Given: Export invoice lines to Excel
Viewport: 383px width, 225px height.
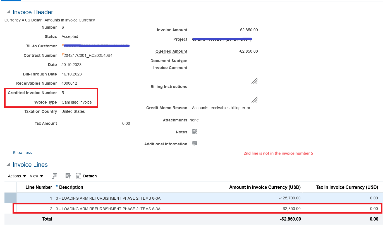Looking at the screenshot, I should pyautogui.click(x=55, y=176).
